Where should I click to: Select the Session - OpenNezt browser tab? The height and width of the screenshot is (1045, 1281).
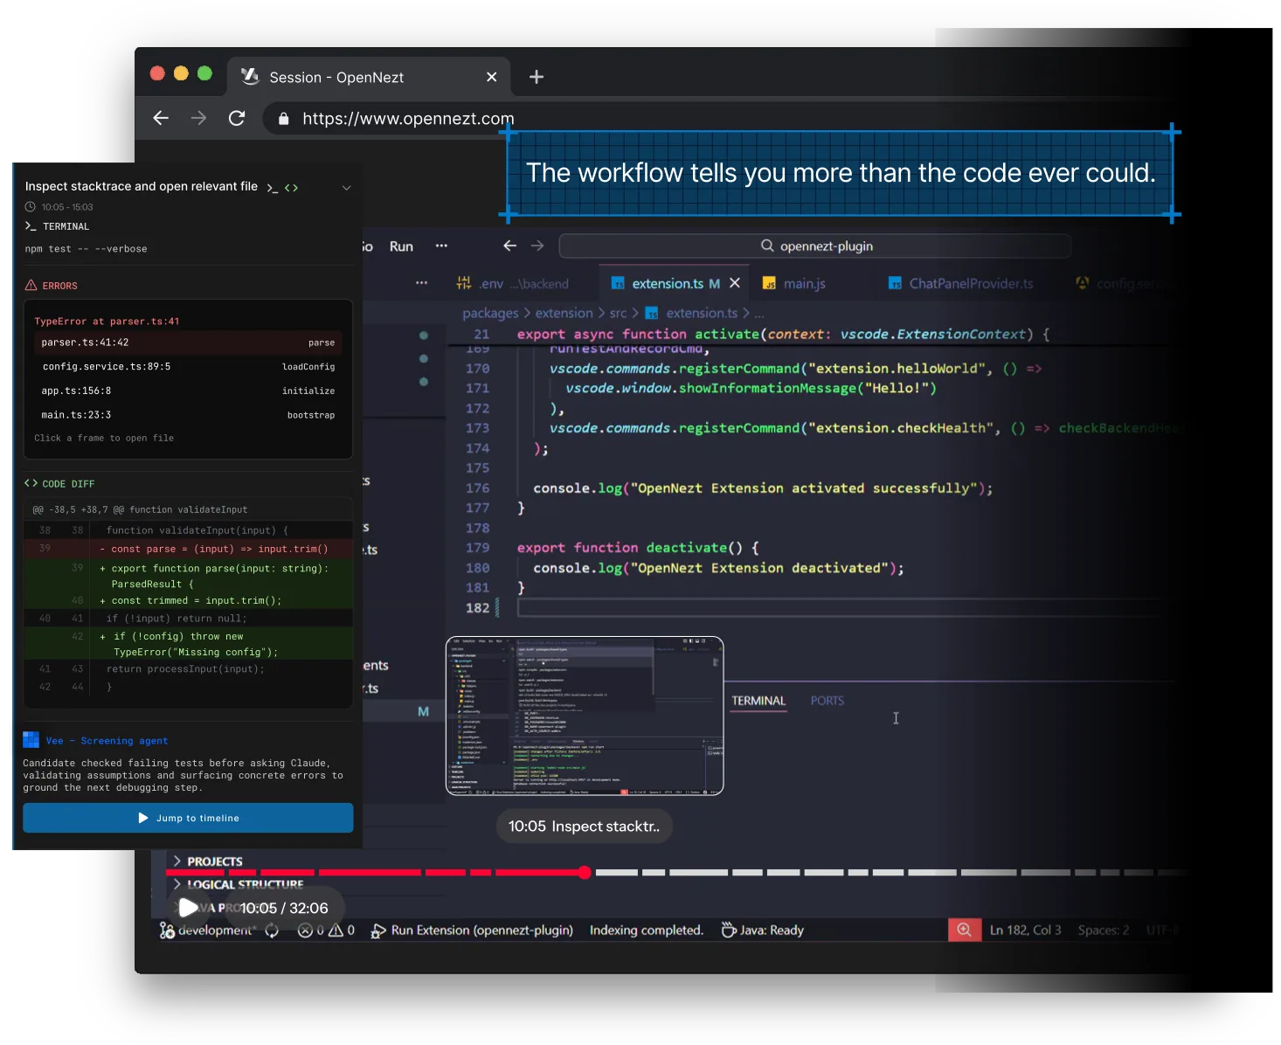coord(369,77)
